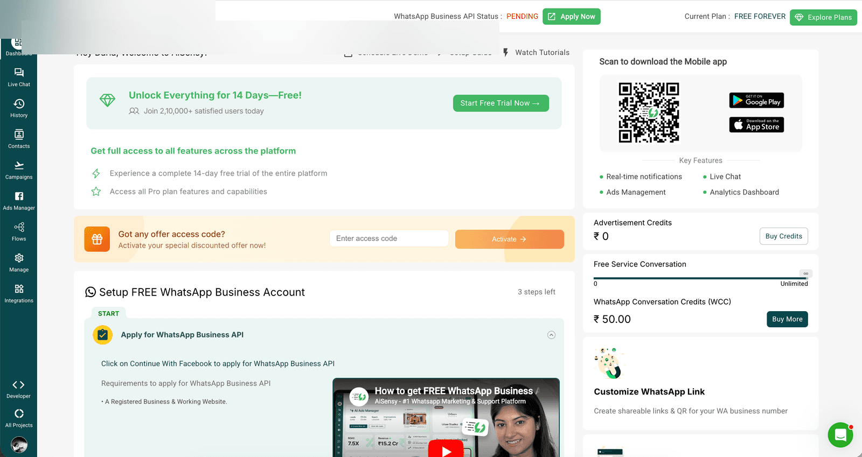Open Flows in sidebar

19,231
